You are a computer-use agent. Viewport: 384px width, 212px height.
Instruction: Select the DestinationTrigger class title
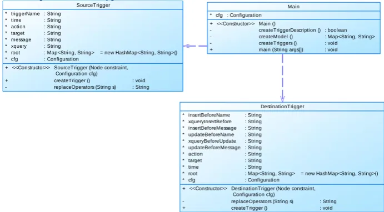tap(282, 107)
